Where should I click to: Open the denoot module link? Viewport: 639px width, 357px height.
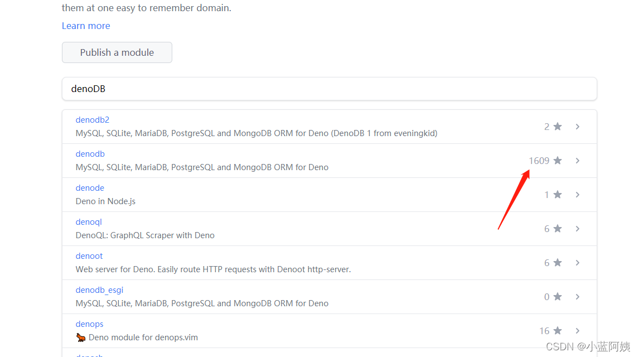[89, 256]
